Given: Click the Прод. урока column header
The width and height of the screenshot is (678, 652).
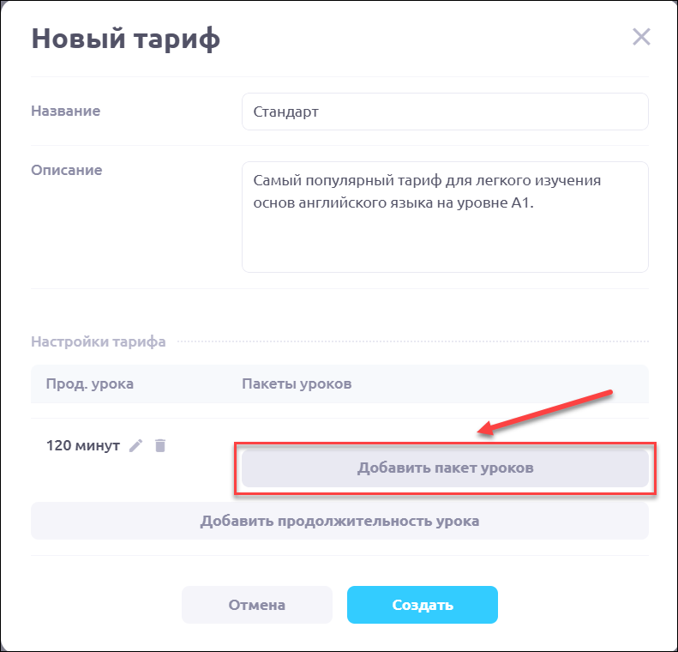Looking at the screenshot, I should click(89, 383).
